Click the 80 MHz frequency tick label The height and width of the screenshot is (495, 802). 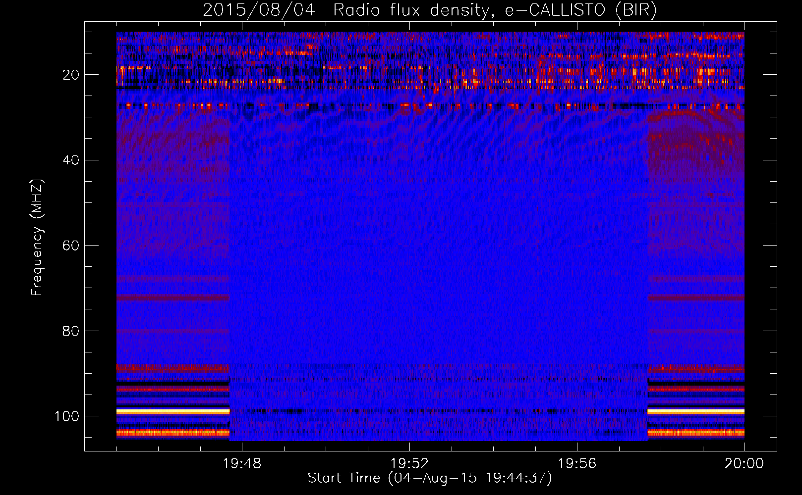click(x=71, y=331)
